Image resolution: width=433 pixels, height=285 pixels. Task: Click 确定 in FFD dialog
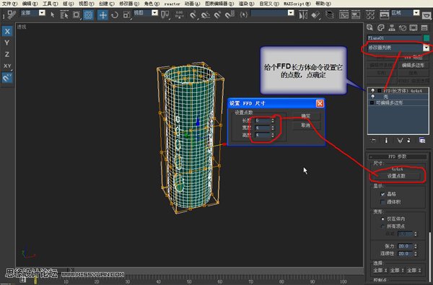click(x=306, y=116)
